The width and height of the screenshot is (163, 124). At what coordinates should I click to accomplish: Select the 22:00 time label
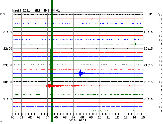click(8, 49)
